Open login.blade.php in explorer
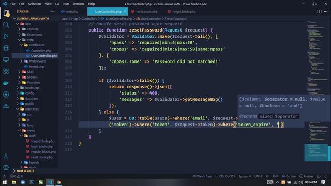Image resolution: width=331 pixels, height=186 pixels. click(x=42, y=146)
